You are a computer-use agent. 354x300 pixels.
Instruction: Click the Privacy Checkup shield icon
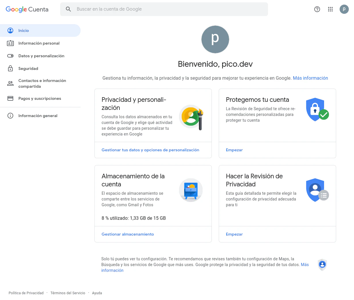317,190
